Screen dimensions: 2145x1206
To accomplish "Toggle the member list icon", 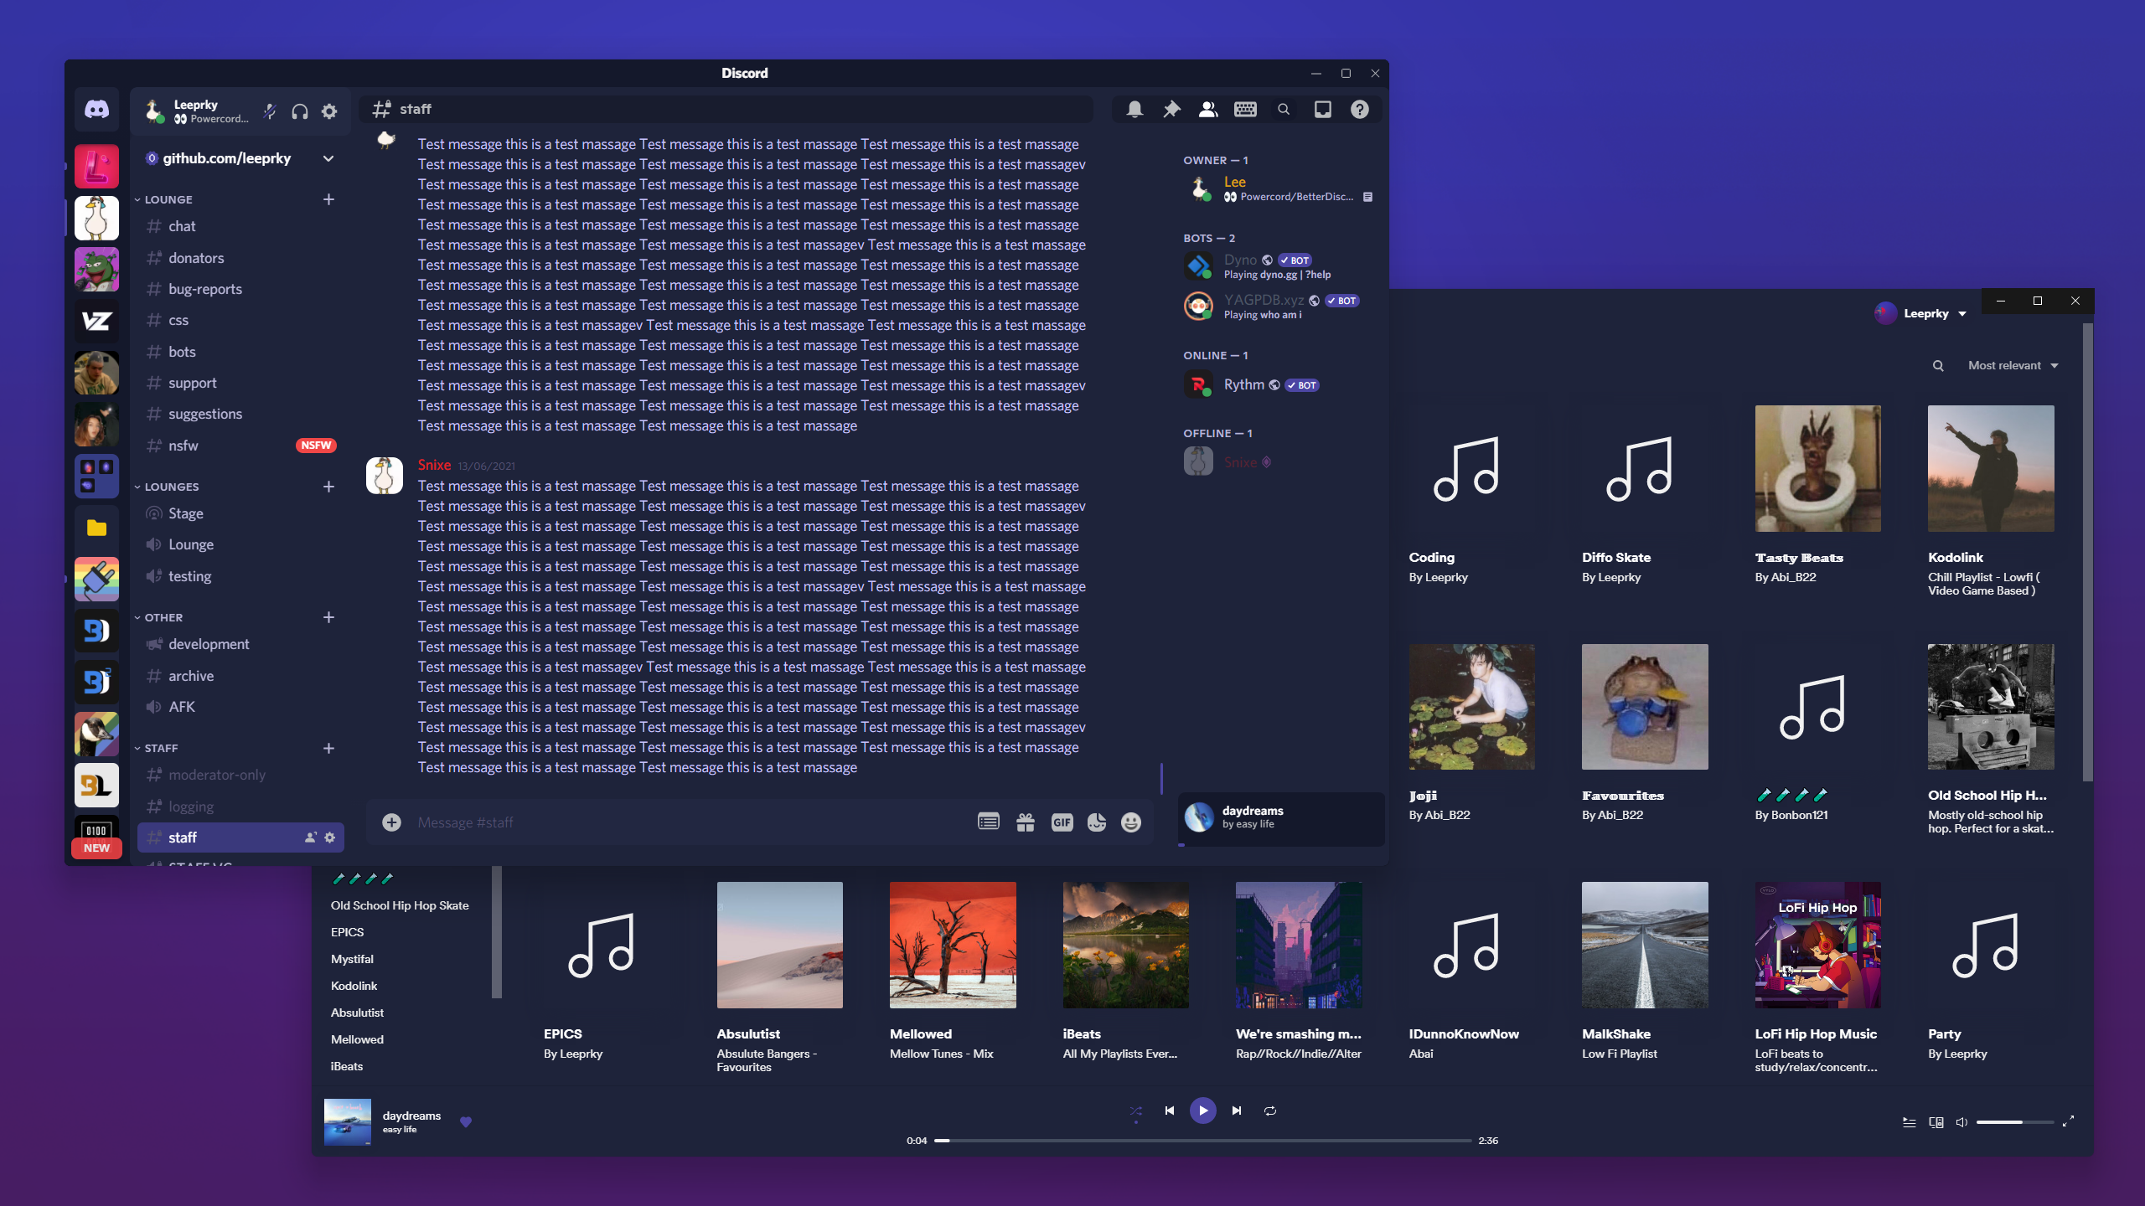I will (1208, 109).
